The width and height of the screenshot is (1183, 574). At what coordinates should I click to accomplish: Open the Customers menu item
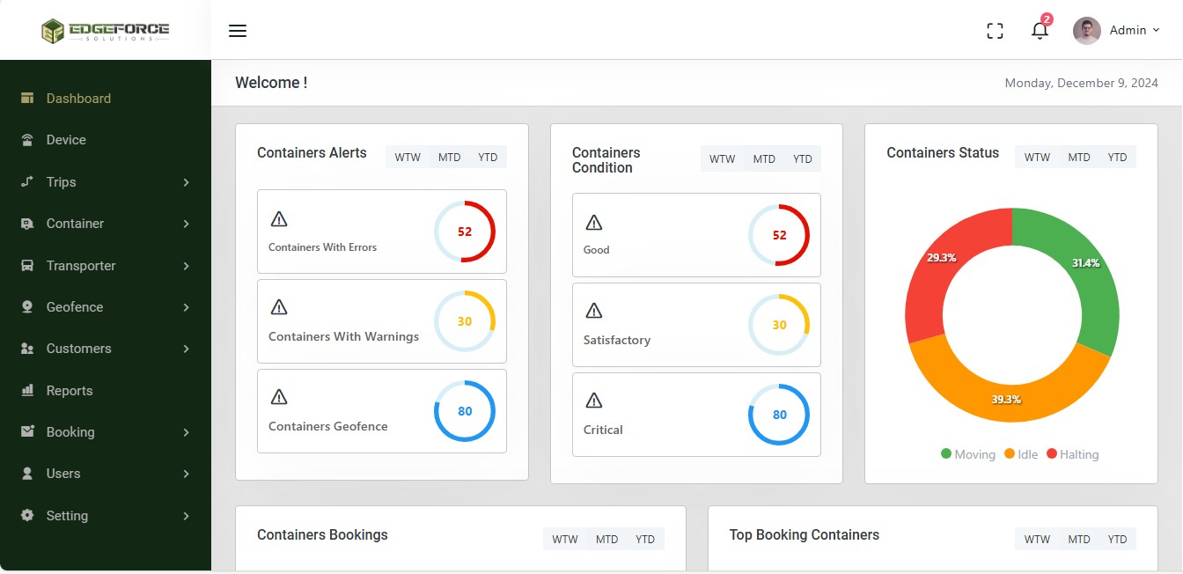click(78, 349)
